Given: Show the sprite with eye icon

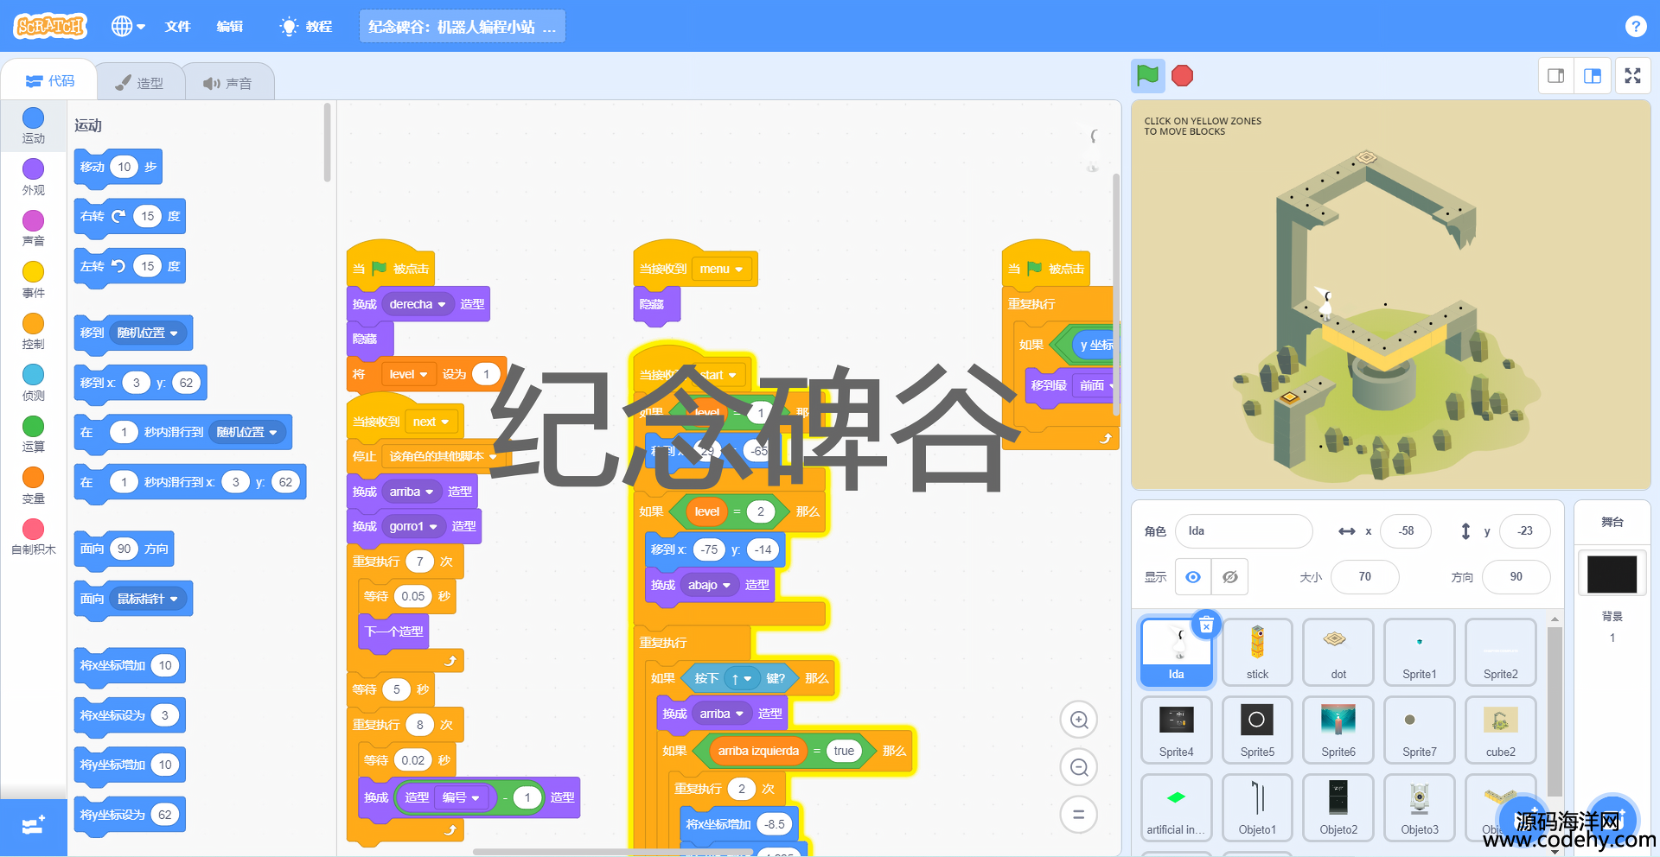Looking at the screenshot, I should click(1193, 577).
